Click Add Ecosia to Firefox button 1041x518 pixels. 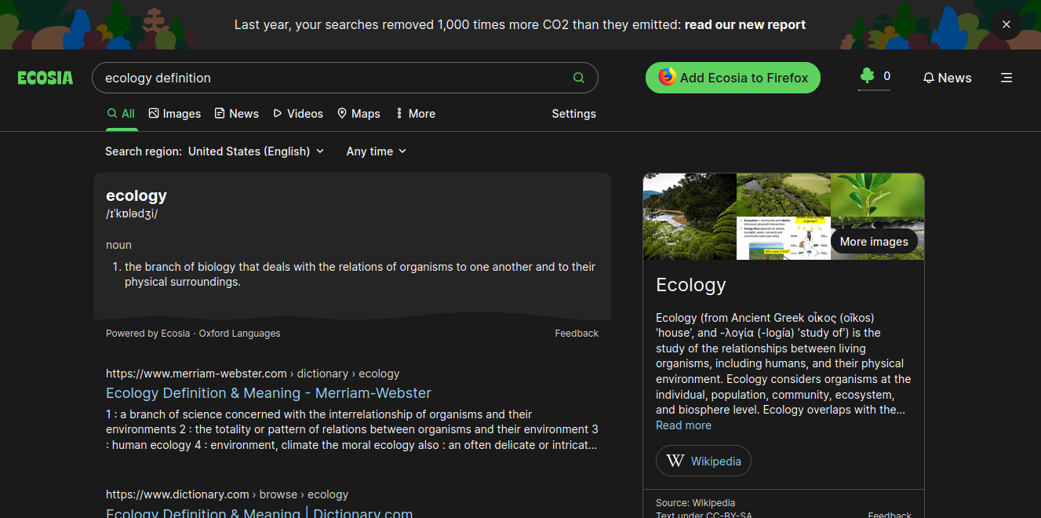point(733,78)
